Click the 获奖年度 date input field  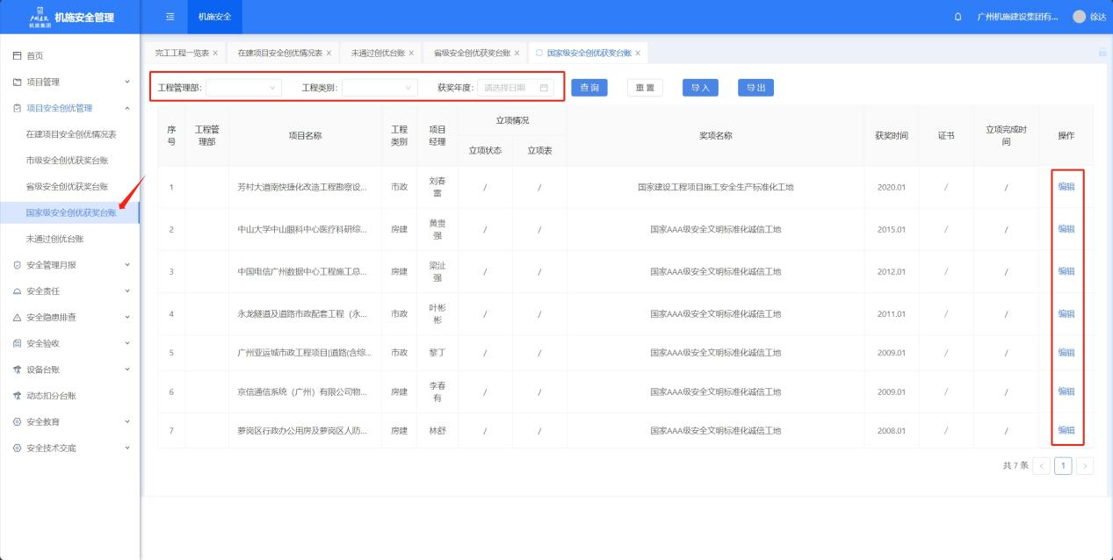coord(510,88)
